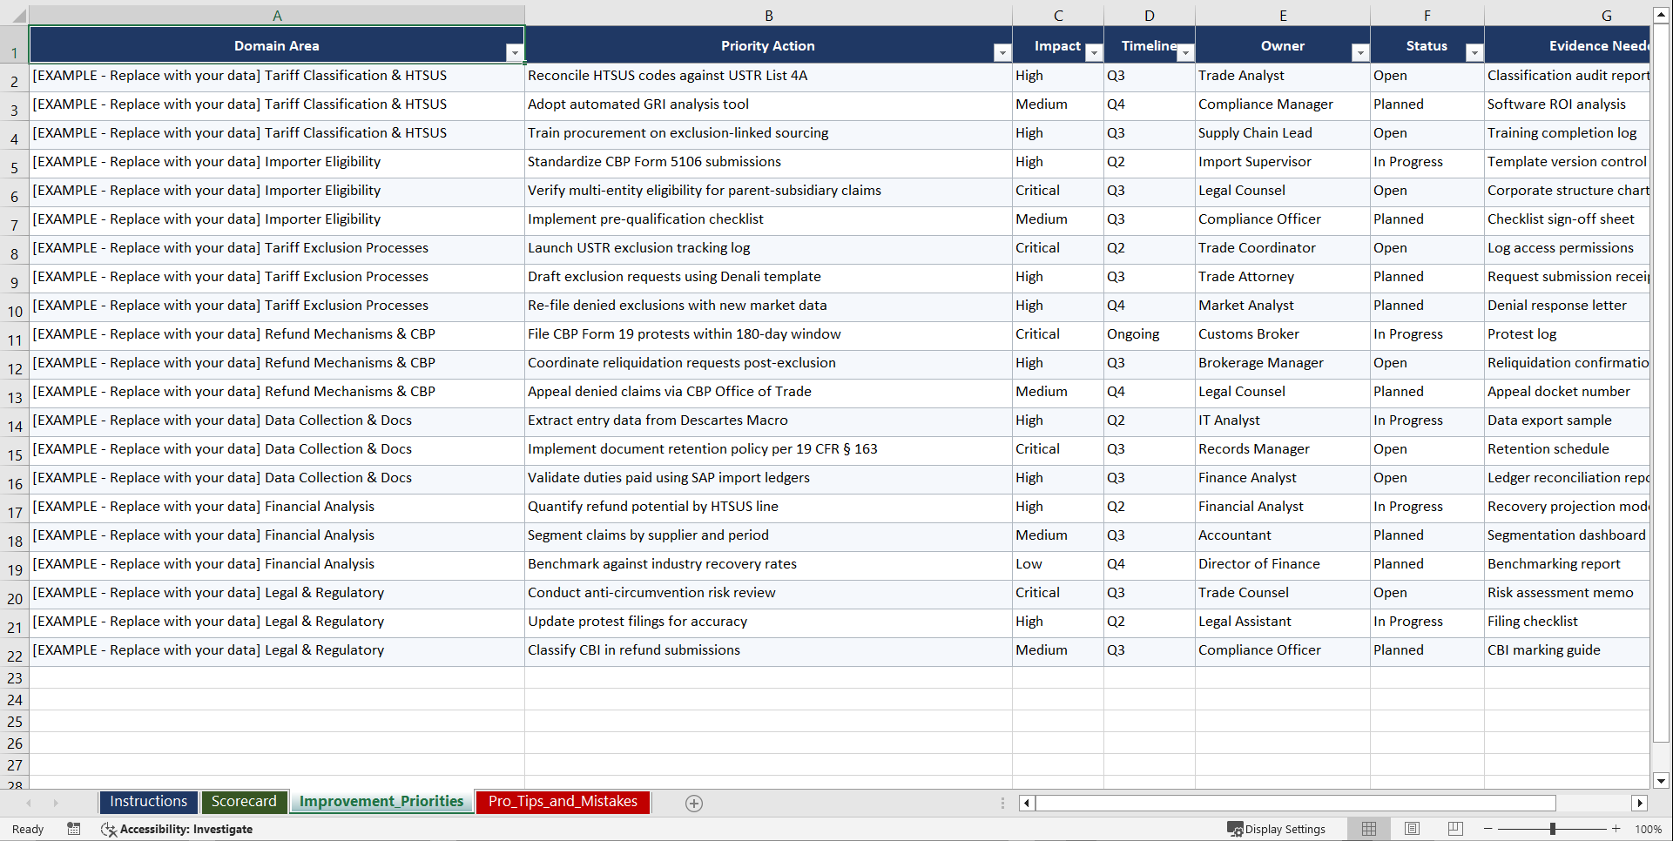Click the next sheet navigation arrow
Screen dimensions: 1673x841
[x=56, y=803]
